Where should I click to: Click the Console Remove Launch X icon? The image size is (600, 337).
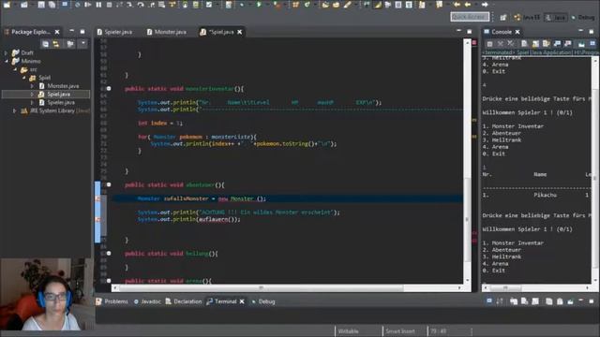(501, 44)
